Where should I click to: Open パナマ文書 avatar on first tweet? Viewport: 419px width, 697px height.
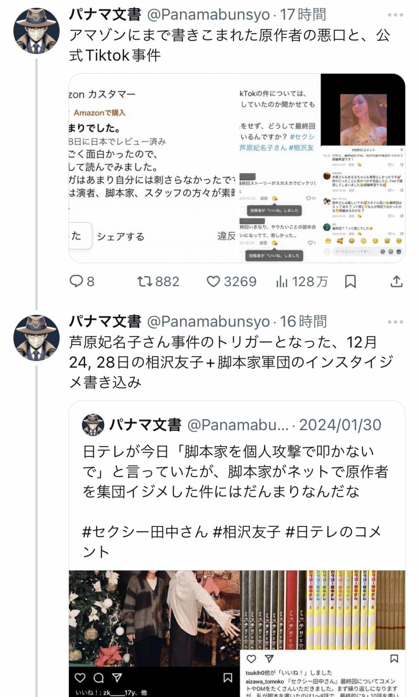coord(36,31)
